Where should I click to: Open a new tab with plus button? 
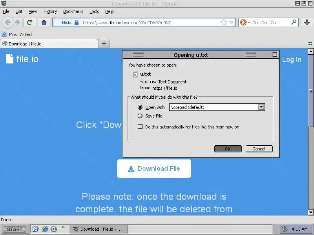point(104,43)
